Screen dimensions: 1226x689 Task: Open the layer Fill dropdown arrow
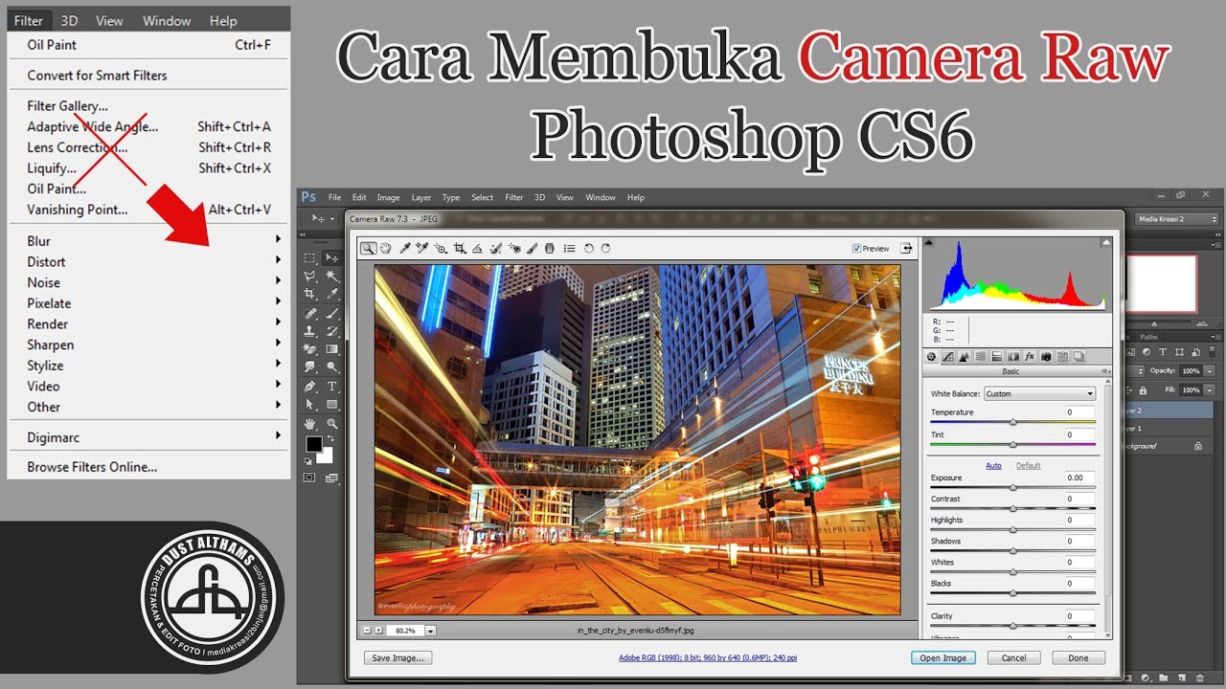point(1210,390)
